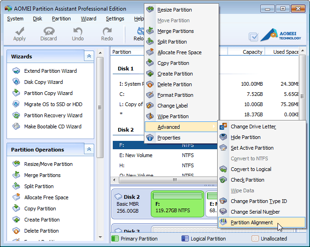Click the Partition Alignment icon in submenu
This screenshot has width=310, height=247.
click(223, 222)
